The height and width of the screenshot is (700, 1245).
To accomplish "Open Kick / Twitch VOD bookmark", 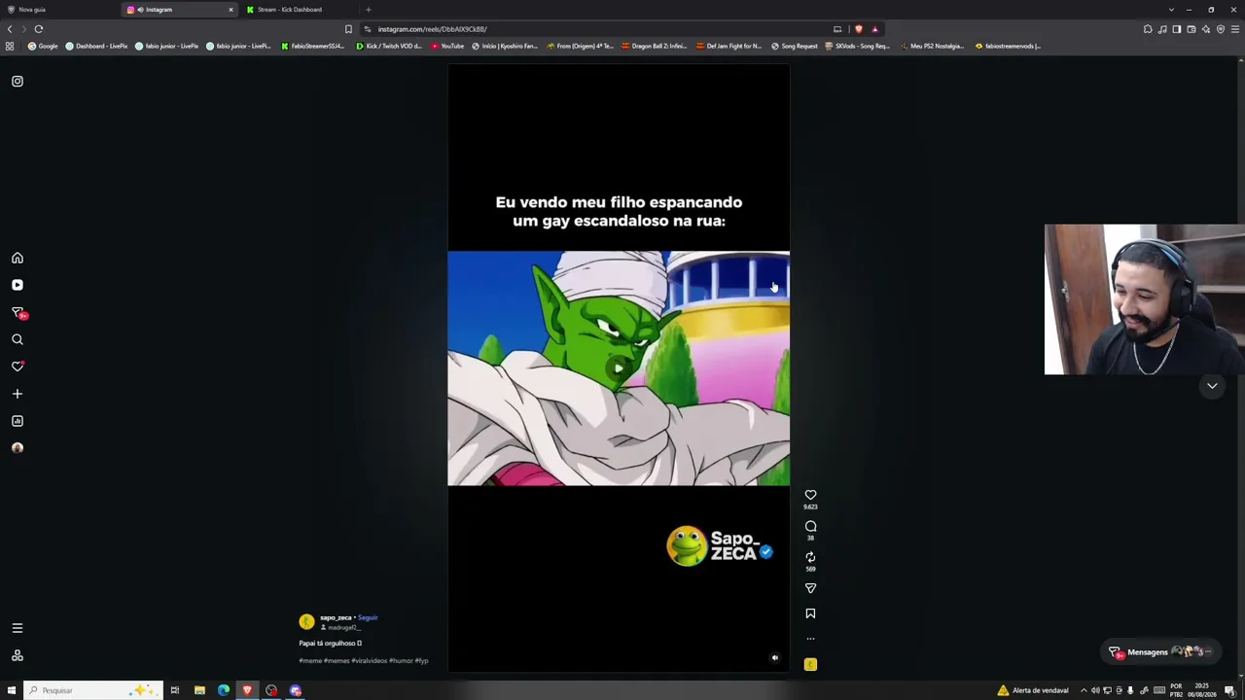I will (x=389, y=46).
